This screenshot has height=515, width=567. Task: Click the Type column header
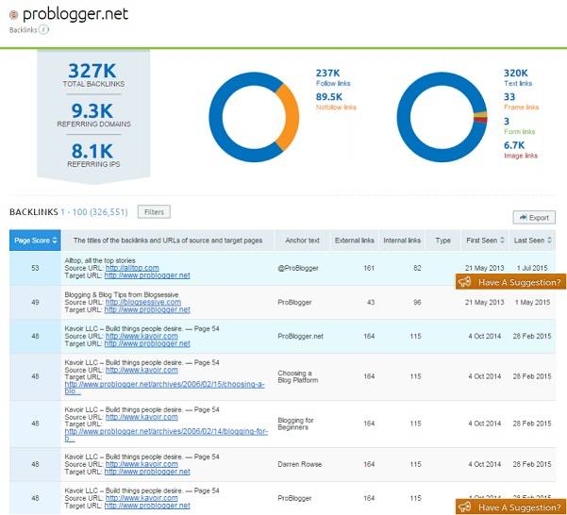tap(442, 240)
